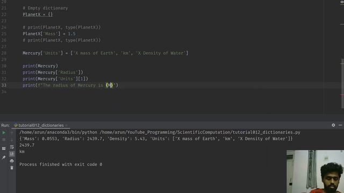Click the "# Empty dictionary" comment
This screenshot has height=193, width=344.
45,8
